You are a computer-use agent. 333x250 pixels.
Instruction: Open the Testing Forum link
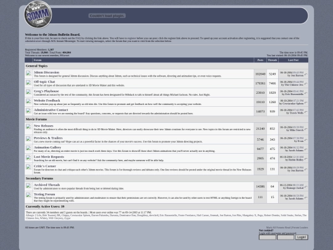(x=44, y=194)
